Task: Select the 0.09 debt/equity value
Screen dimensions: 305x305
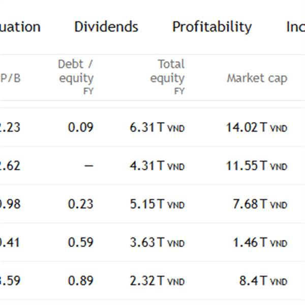Action: pos(81,127)
